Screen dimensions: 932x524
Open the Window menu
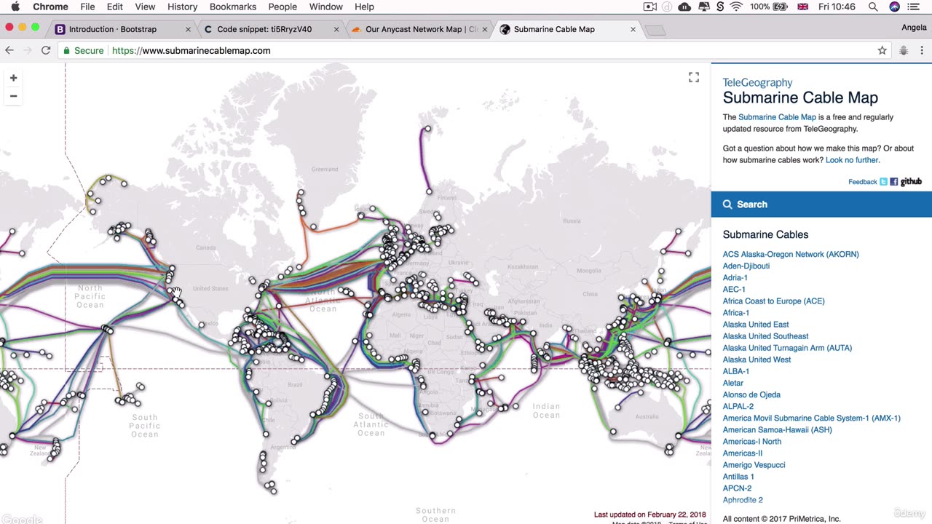(x=325, y=7)
